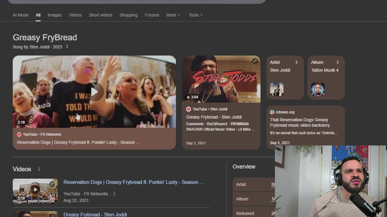The width and height of the screenshot is (387, 217).
Task: Click the Sten Joddi artist photo
Action: point(277,90)
